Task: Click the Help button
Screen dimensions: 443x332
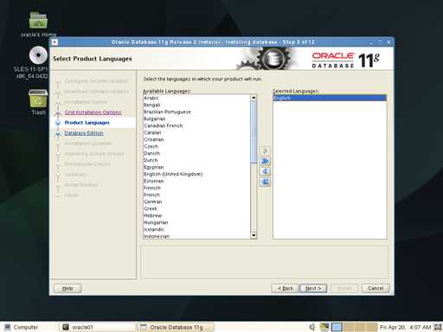Action: click(67, 288)
